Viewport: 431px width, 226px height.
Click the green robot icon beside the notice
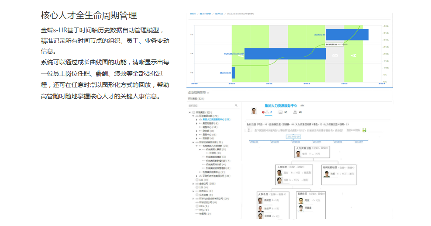[x=364, y=130]
